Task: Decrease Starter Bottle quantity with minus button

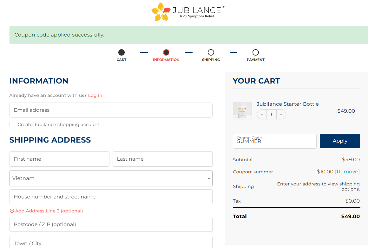Action: [x=262, y=114]
